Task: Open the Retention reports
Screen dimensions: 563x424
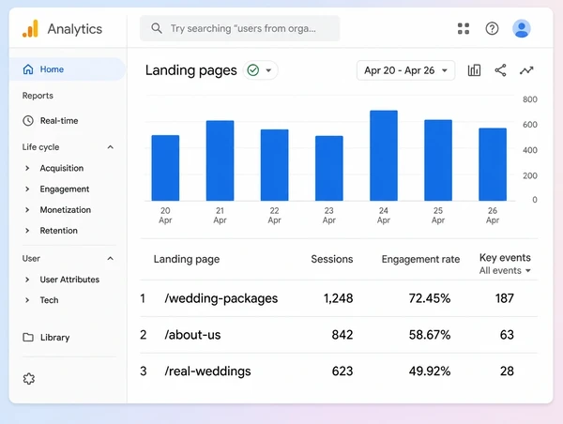Action: (x=58, y=231)
